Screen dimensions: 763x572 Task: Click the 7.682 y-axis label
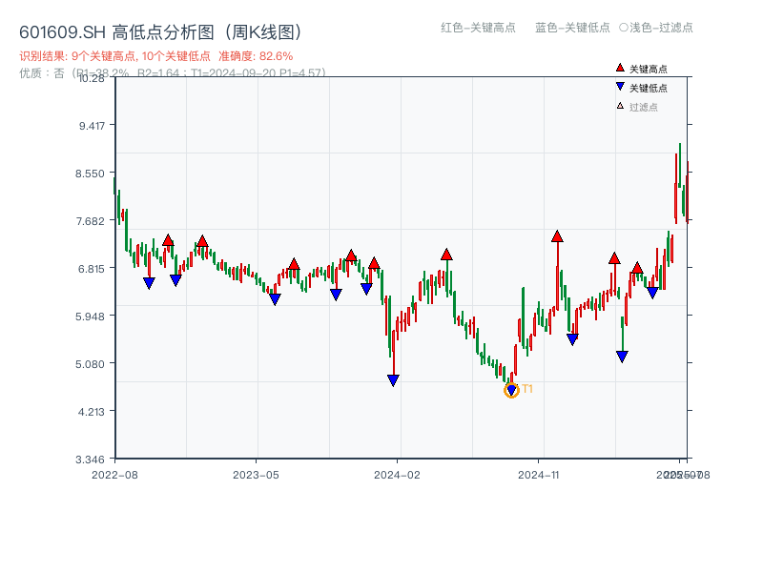click(x=90, y=221)
